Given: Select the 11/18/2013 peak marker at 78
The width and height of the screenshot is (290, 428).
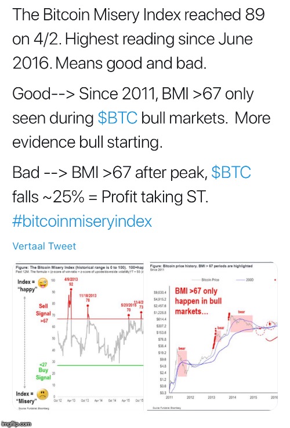Looking at the screenshot, I should [88, 306].
